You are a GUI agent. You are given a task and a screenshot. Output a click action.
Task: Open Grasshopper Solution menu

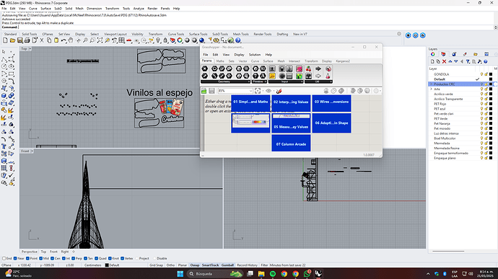pos(254,55)
